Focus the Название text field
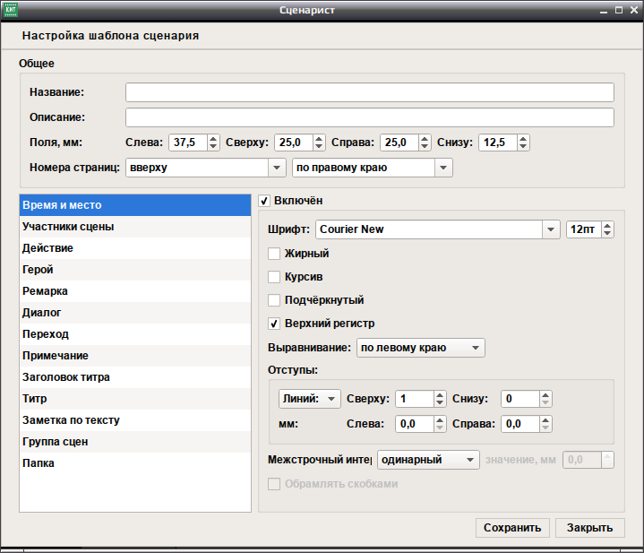Screen dimensions: 644x553 370,92
